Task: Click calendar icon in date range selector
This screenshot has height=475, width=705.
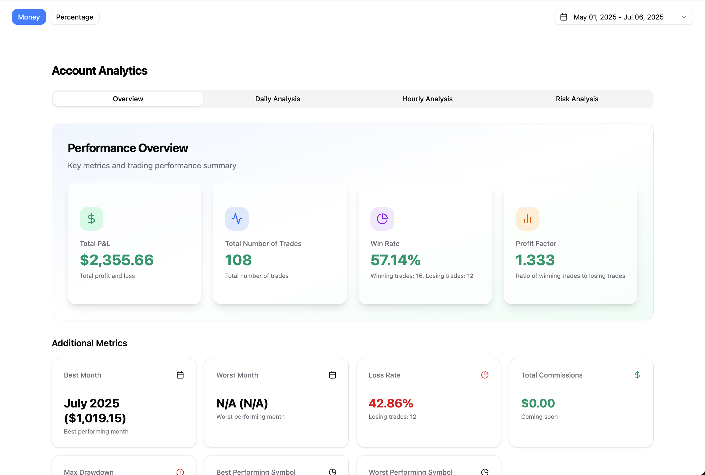Action: (x=563, y=17)
